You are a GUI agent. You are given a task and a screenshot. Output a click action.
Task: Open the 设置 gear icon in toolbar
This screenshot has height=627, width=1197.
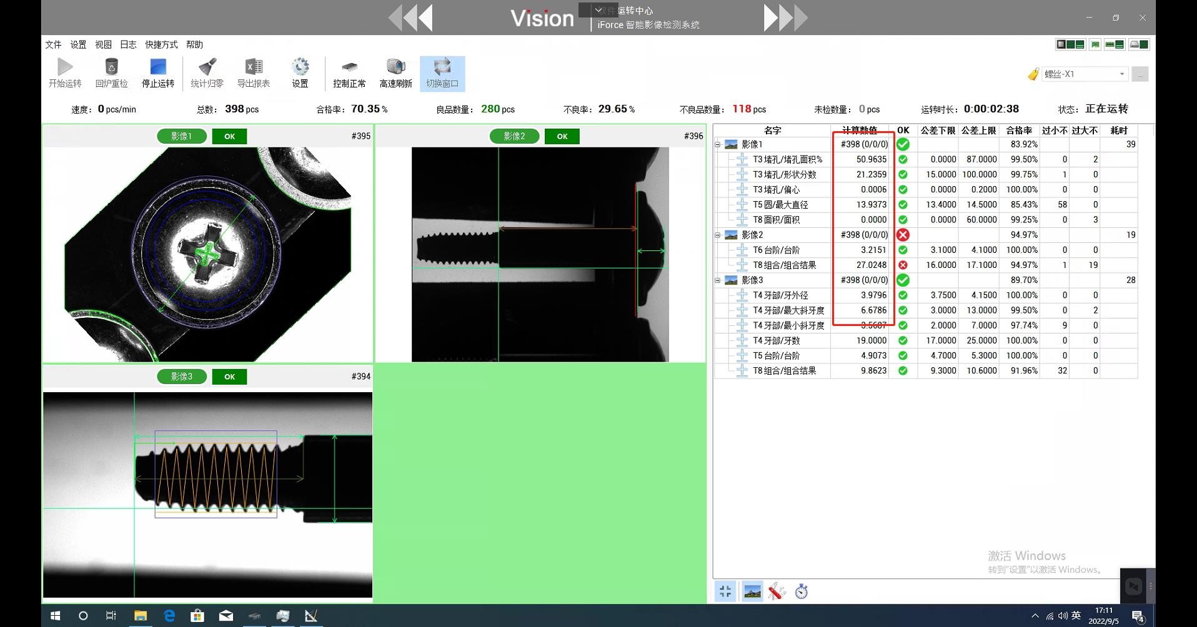(300, 73)
